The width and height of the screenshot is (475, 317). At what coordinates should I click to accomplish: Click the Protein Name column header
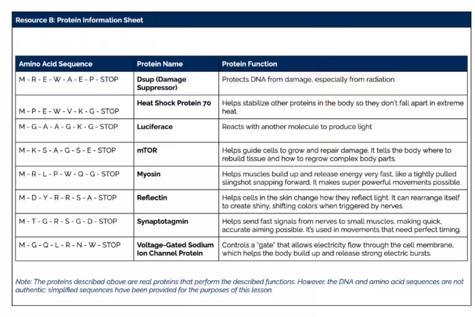tap(160, 64)
